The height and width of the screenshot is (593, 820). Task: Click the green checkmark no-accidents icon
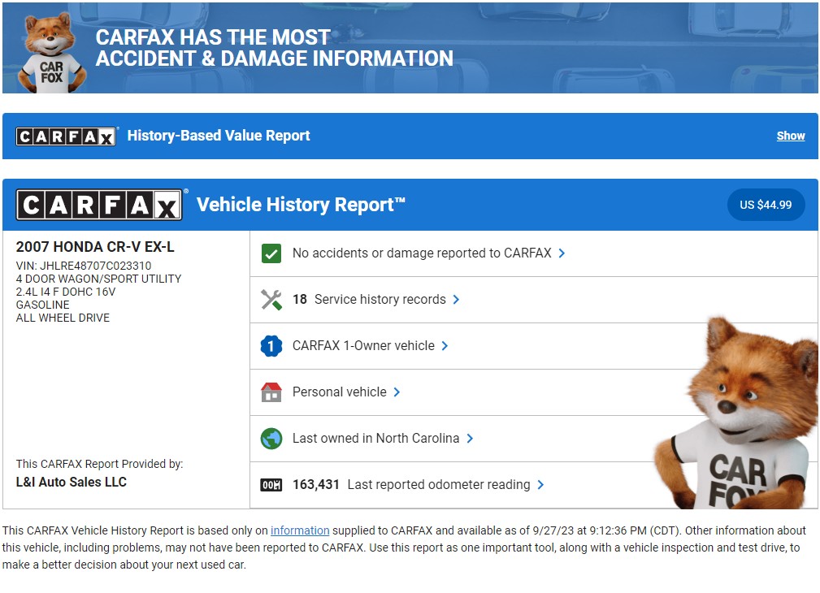(x=271, y=253)
